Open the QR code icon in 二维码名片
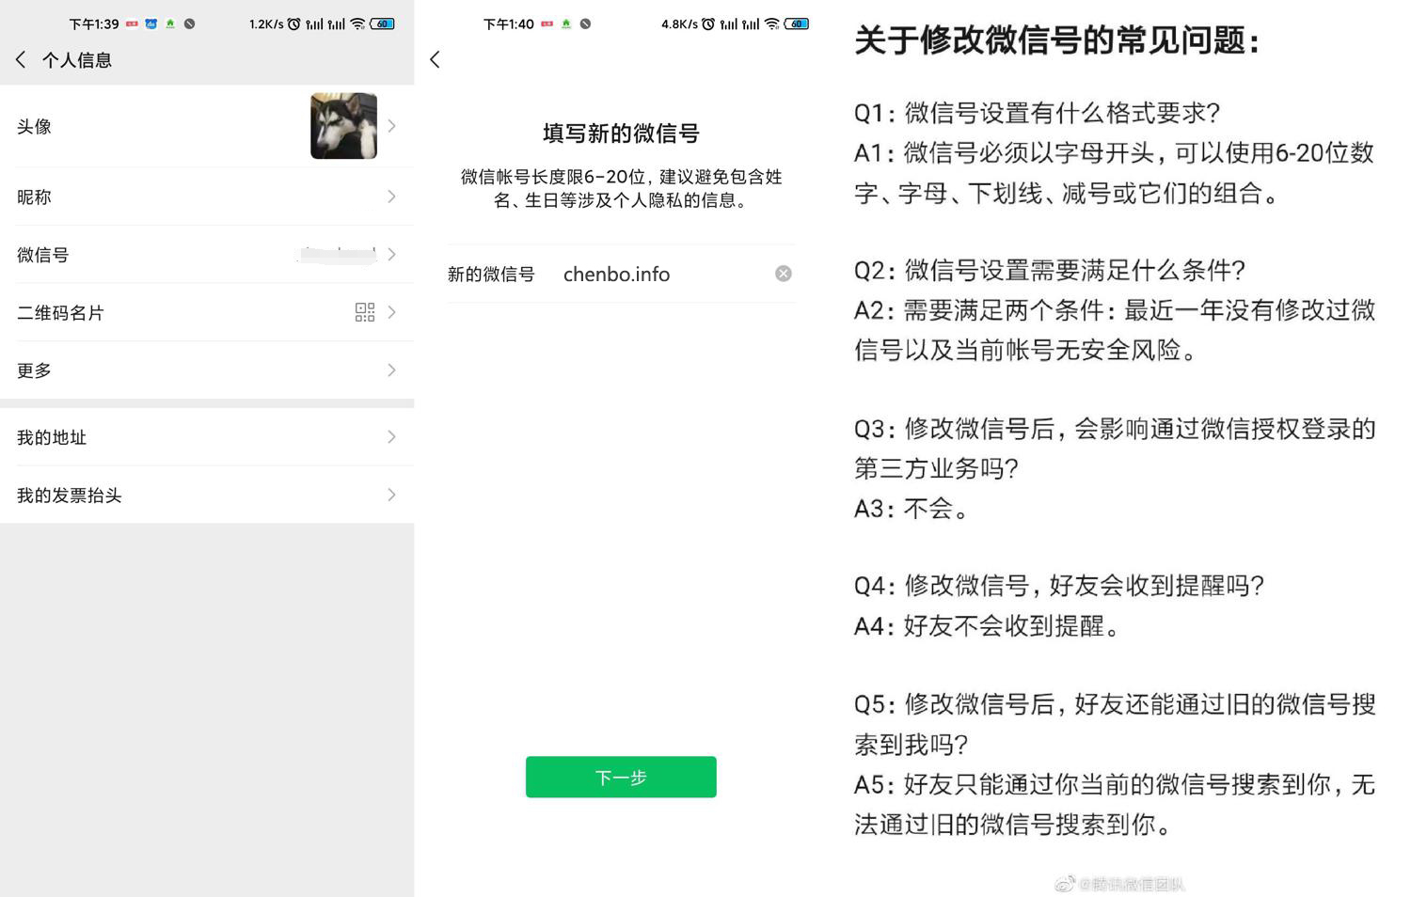This screenshot has height=897, width=1411. [364, 312]
